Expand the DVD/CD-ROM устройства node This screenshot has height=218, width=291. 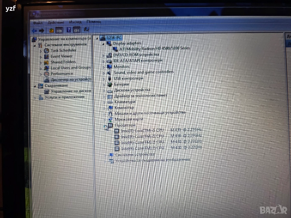tap(104, 55)
